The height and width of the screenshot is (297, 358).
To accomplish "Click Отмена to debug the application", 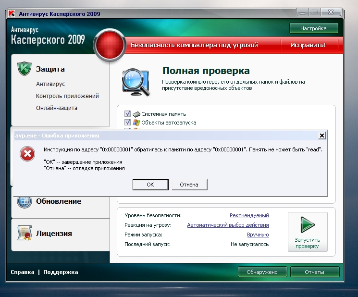I will [x=189, y=185].
